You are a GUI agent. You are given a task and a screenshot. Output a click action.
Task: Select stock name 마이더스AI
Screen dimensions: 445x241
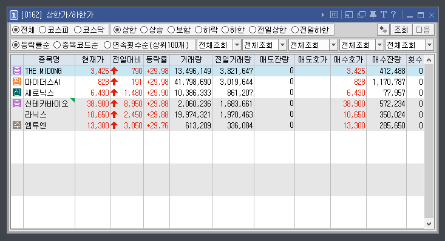(43, 82)
